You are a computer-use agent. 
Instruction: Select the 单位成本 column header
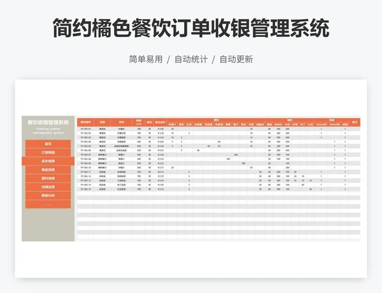[x=160, y=121]
